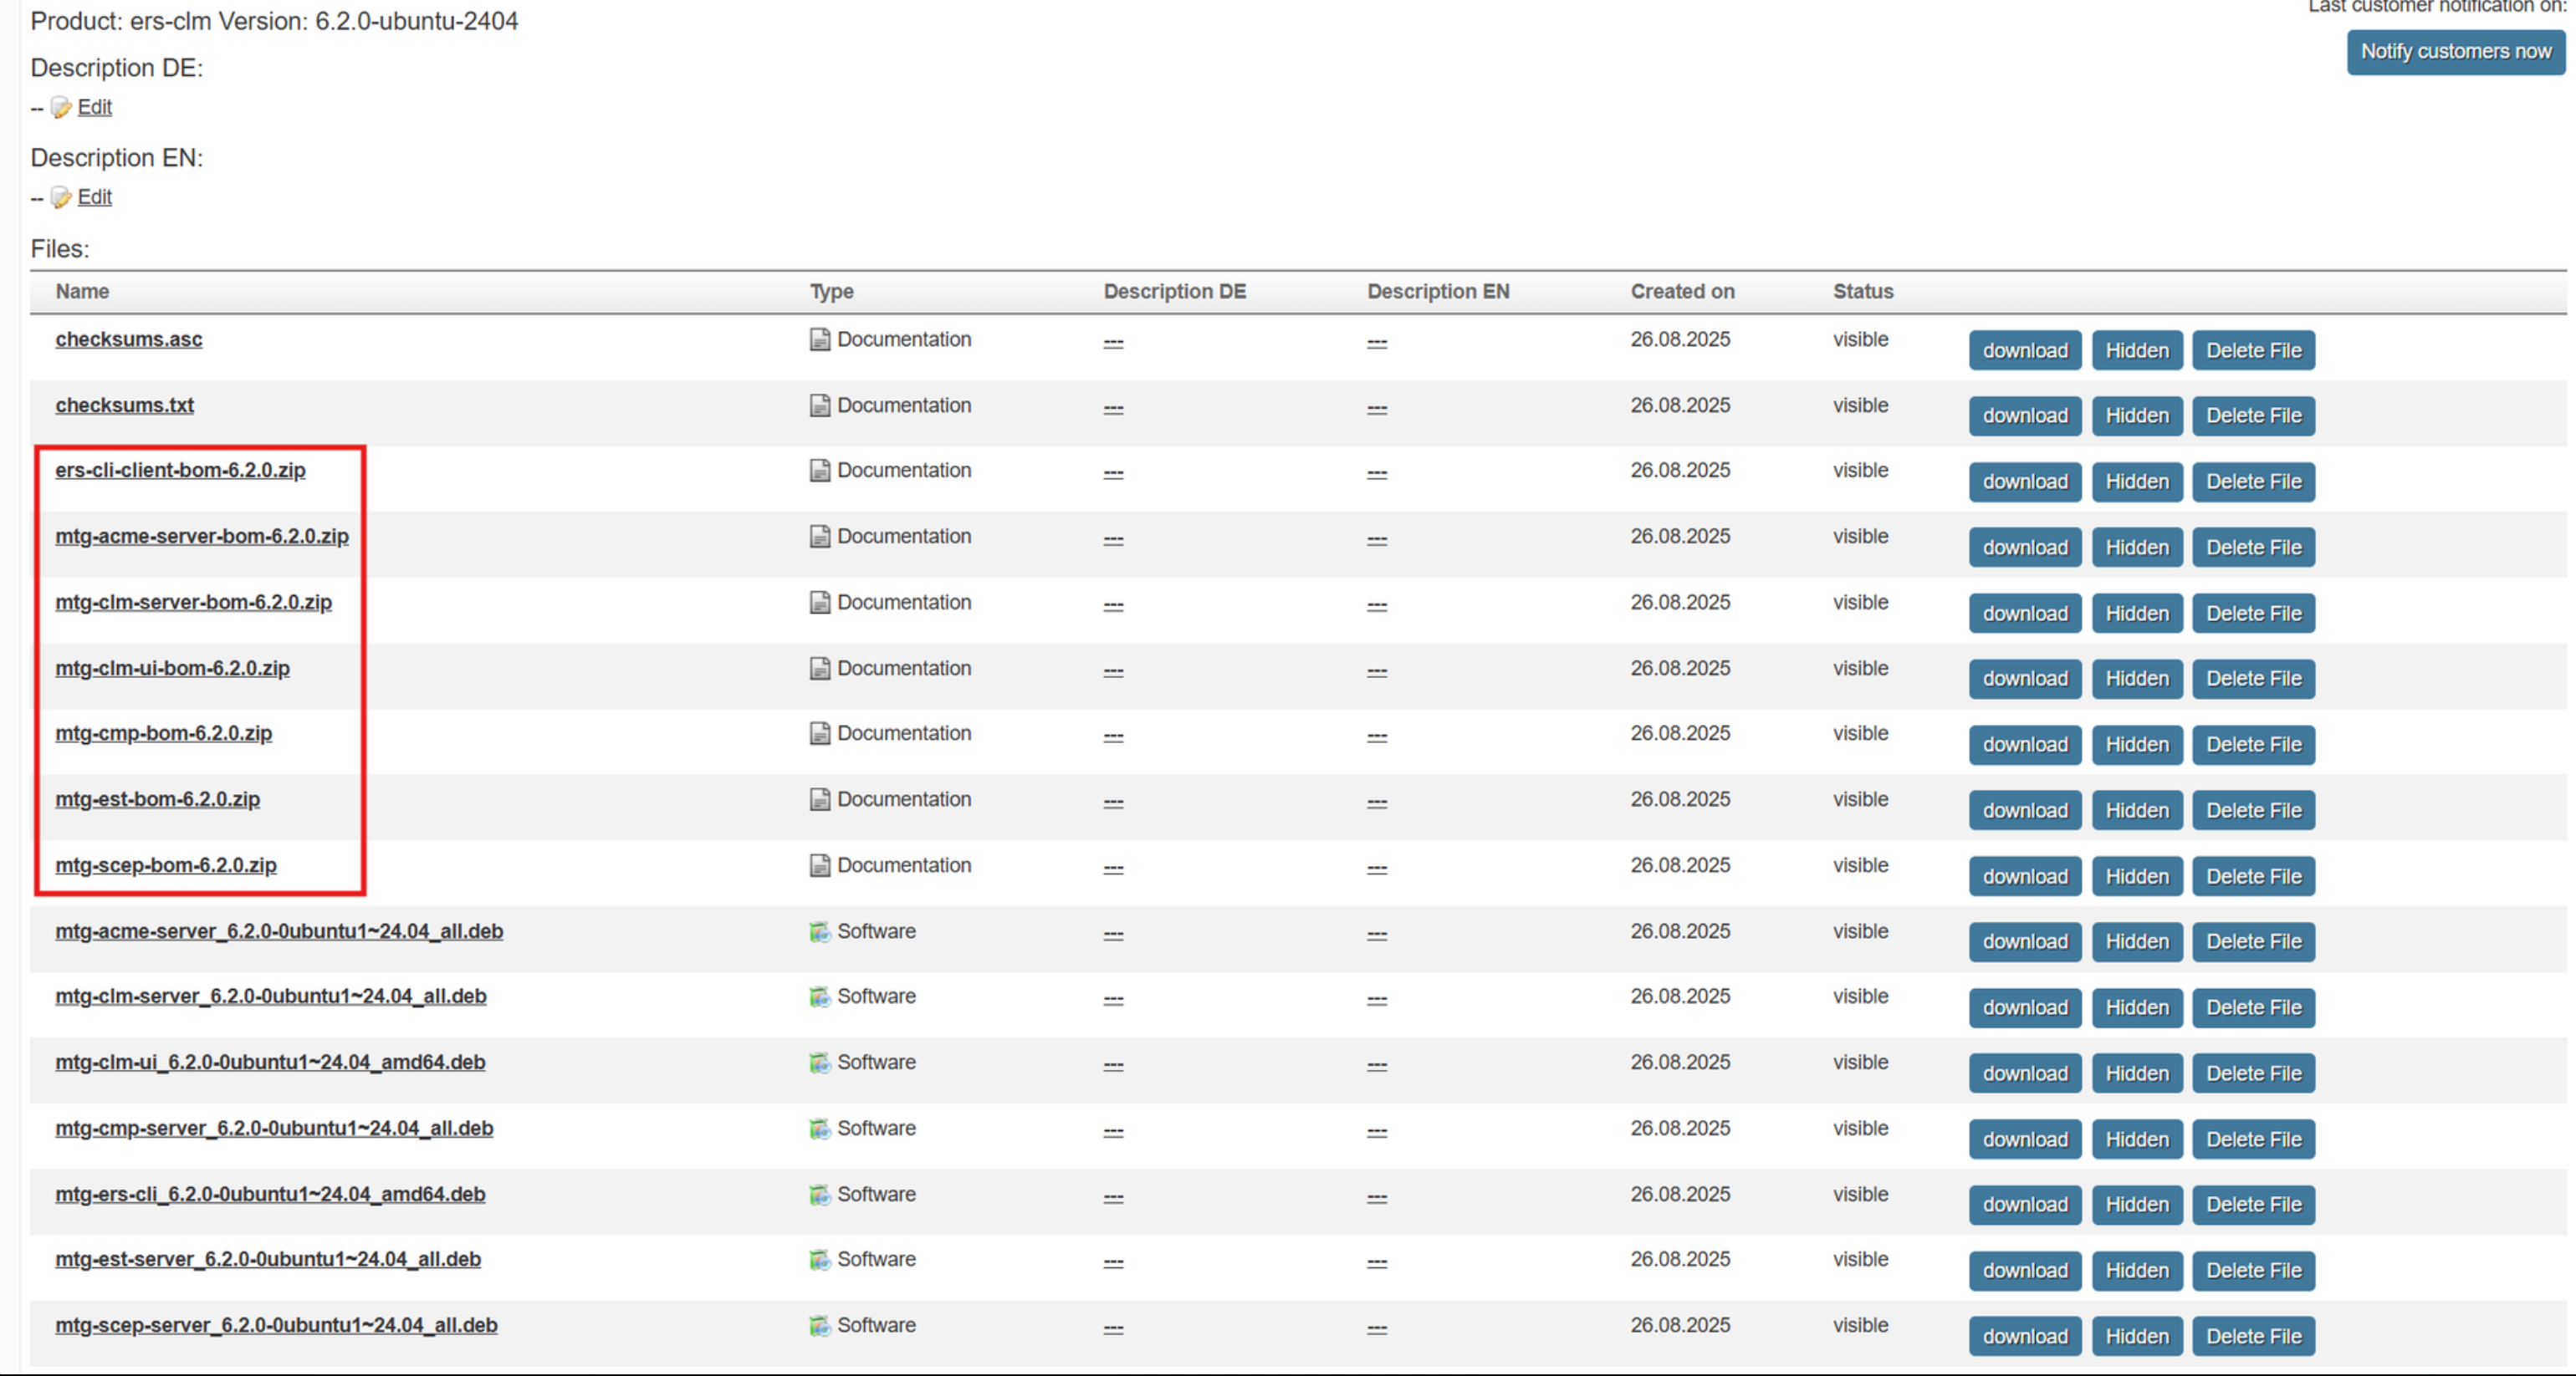
Task: Download the mtg-est-bom-6.2.0.zip file
Action: click(2024, 810)
